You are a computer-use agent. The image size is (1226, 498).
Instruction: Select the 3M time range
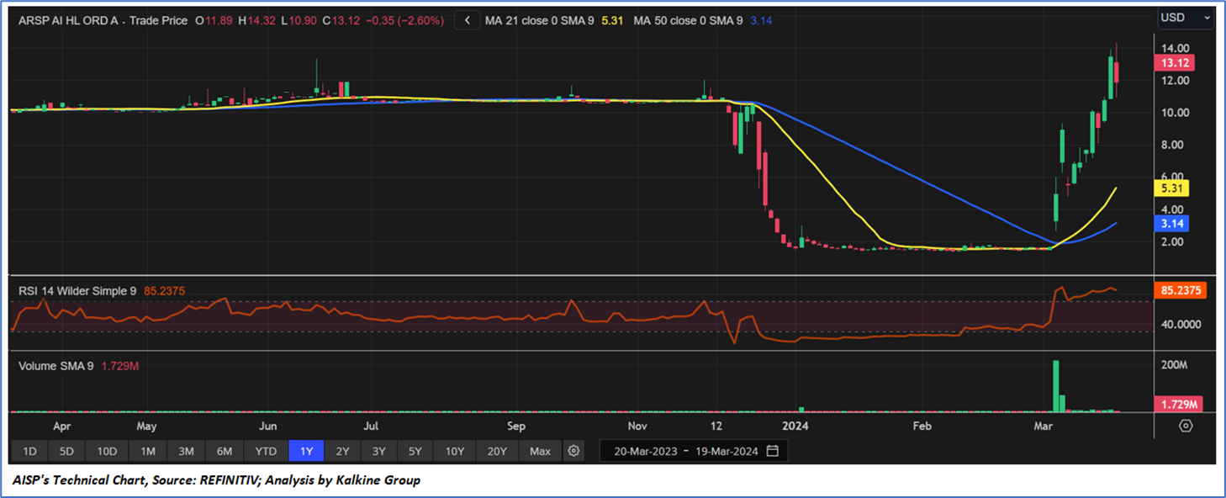click(x=186, y=451)
